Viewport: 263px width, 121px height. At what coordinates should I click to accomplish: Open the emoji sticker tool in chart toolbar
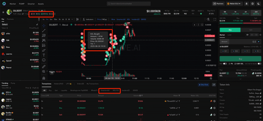coord(44,60)
